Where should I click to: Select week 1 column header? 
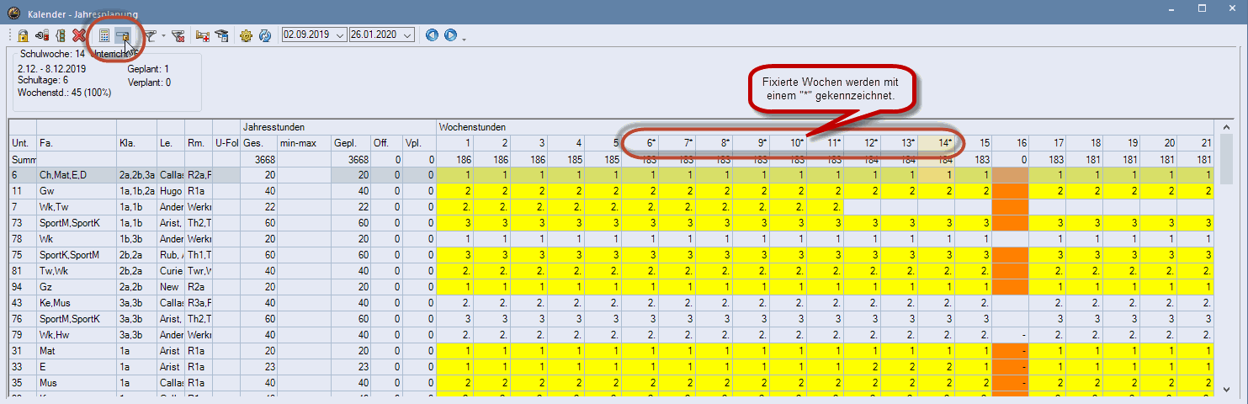[x=455, y=142]
